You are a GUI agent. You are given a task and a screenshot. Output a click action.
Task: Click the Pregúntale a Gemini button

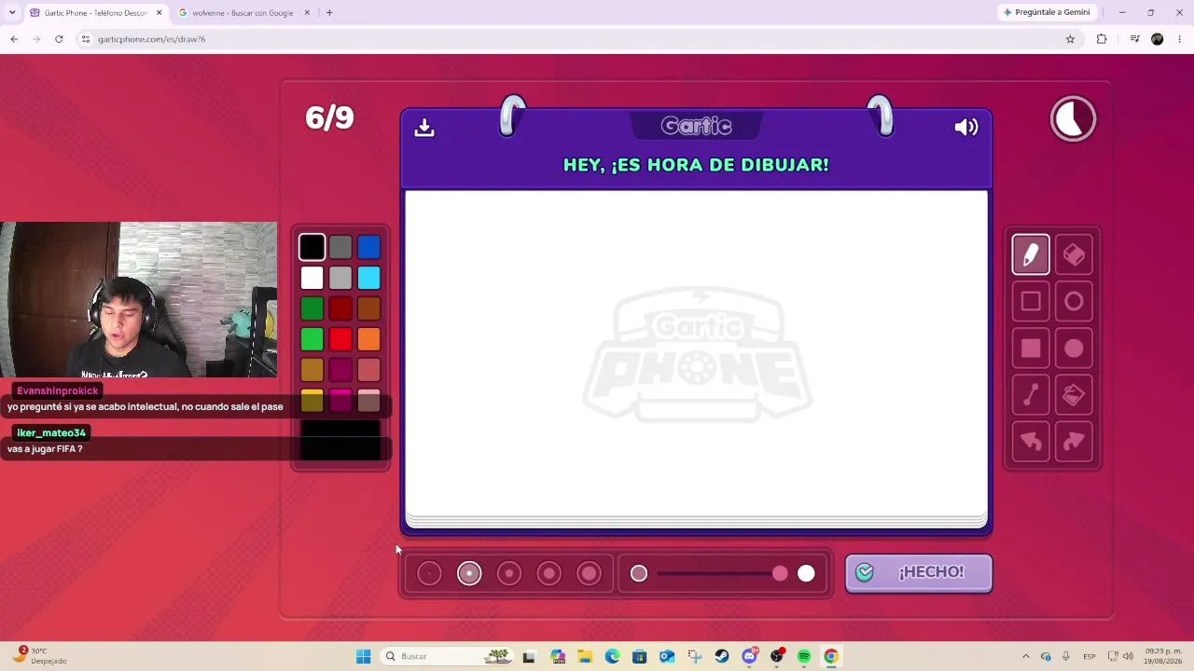(1047, 12)
